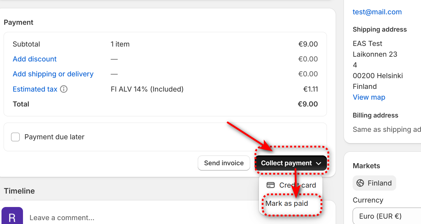Click the credit card icon in the dropdown
Viewport: 421px width, 224px height.
pyautogui.click(x=271, y=185)
